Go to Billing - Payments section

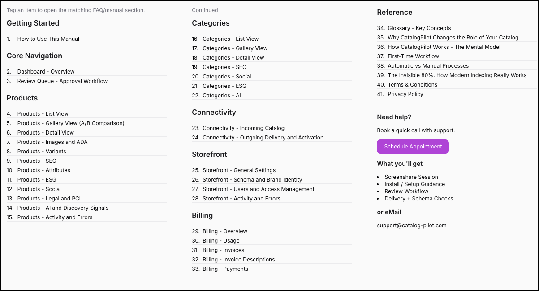[225, 269]
